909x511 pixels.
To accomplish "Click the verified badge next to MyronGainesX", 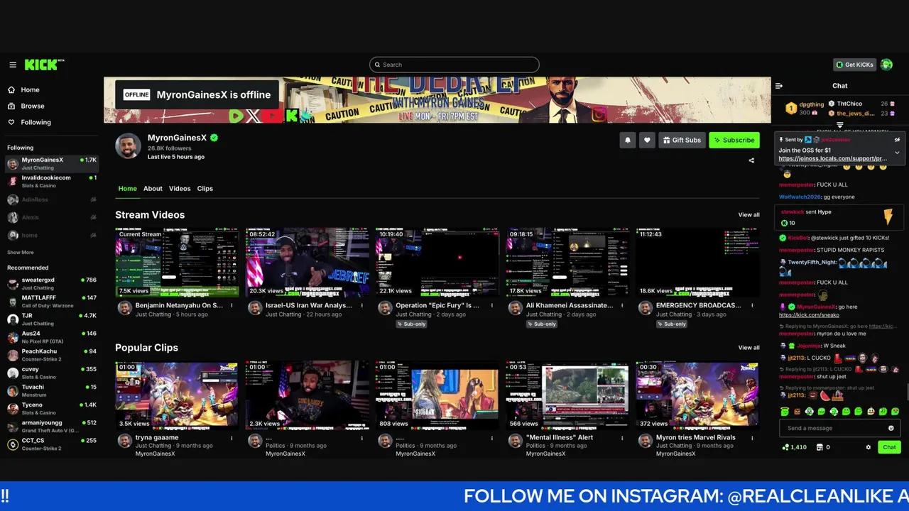I will 214,138.
